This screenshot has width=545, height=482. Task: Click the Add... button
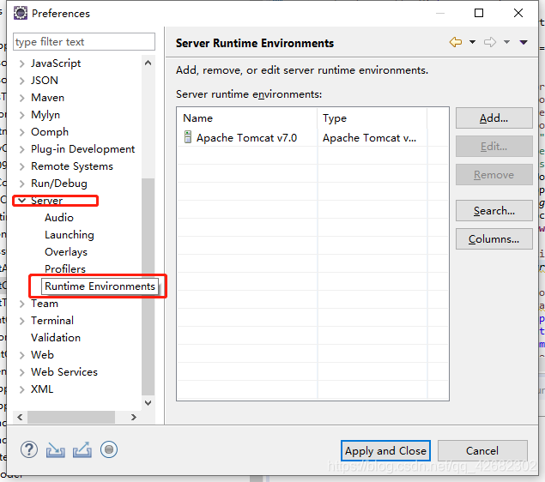click(494, 118)
